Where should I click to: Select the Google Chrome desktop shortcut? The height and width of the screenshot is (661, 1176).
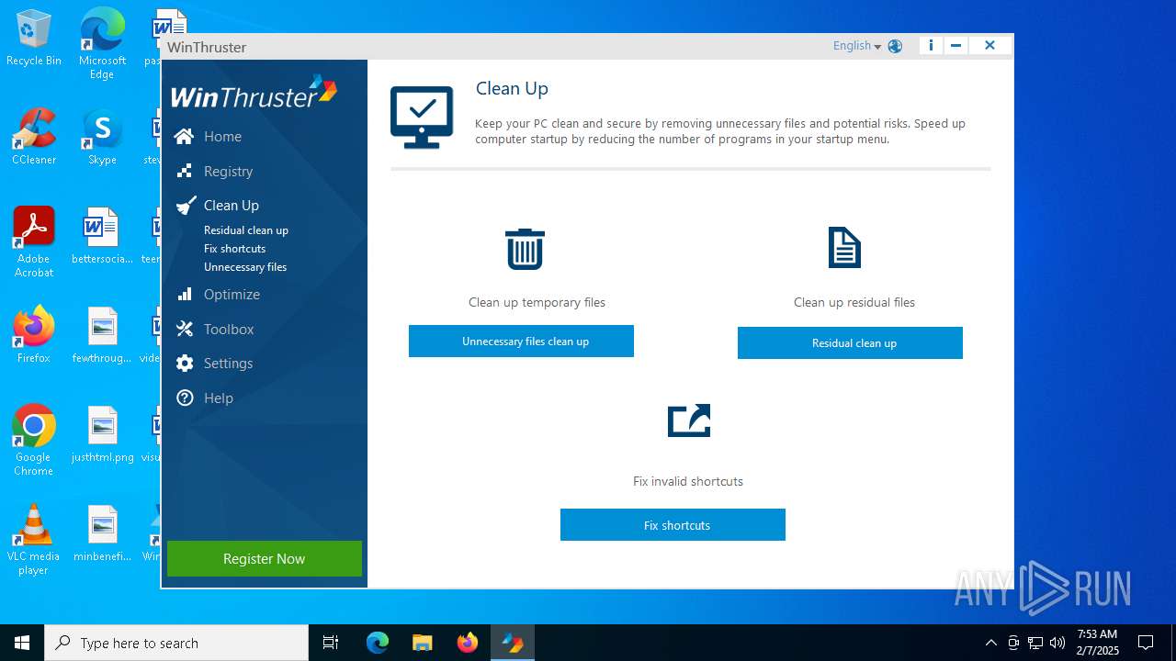tap(34, 441)
